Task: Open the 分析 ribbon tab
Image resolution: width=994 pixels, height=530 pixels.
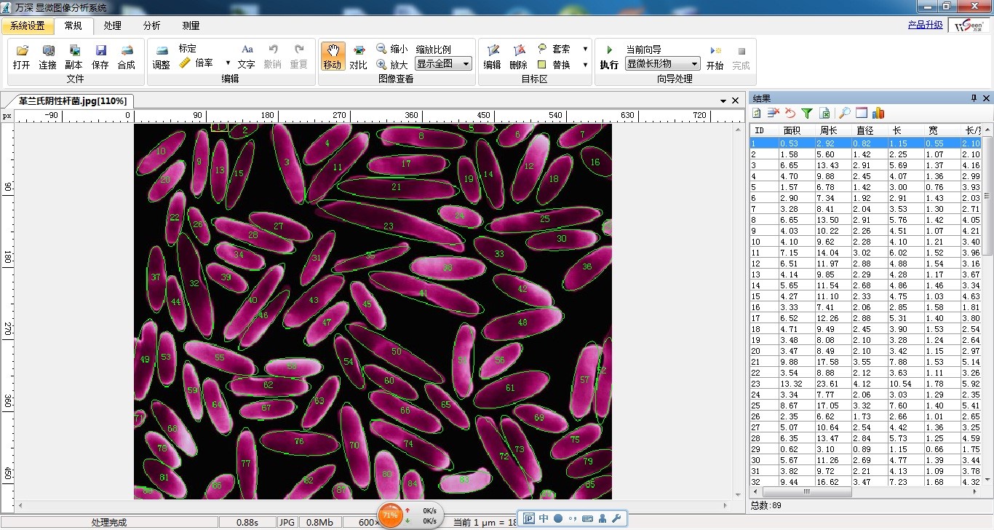Action: pyautogui.click(x=151, y=25)
